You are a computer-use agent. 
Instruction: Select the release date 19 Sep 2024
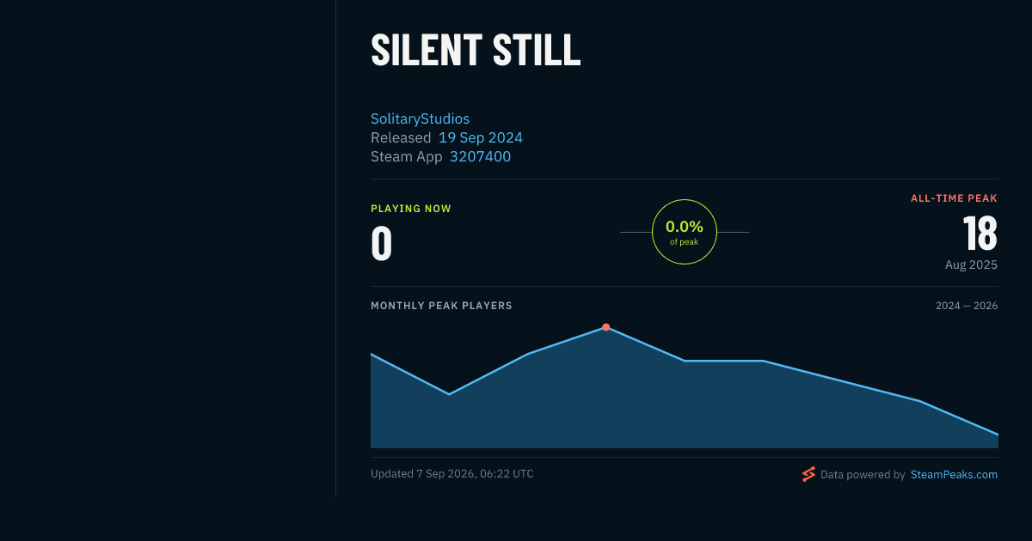click(x=481, y=137)
